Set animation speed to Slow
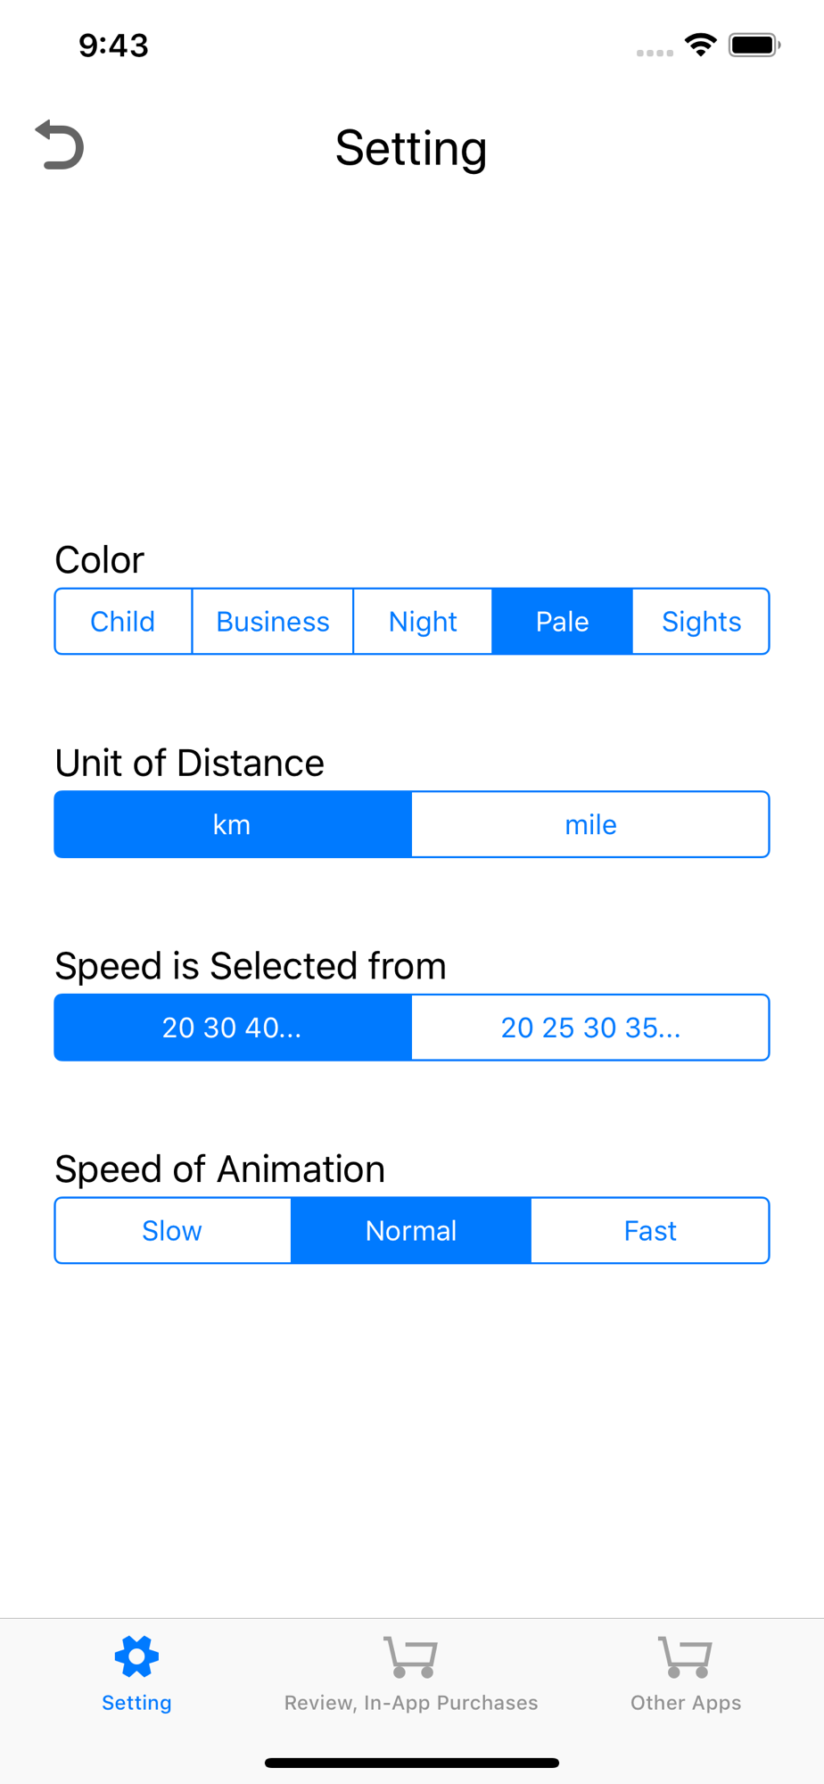824x1784 pixels. pos(173,1231)
